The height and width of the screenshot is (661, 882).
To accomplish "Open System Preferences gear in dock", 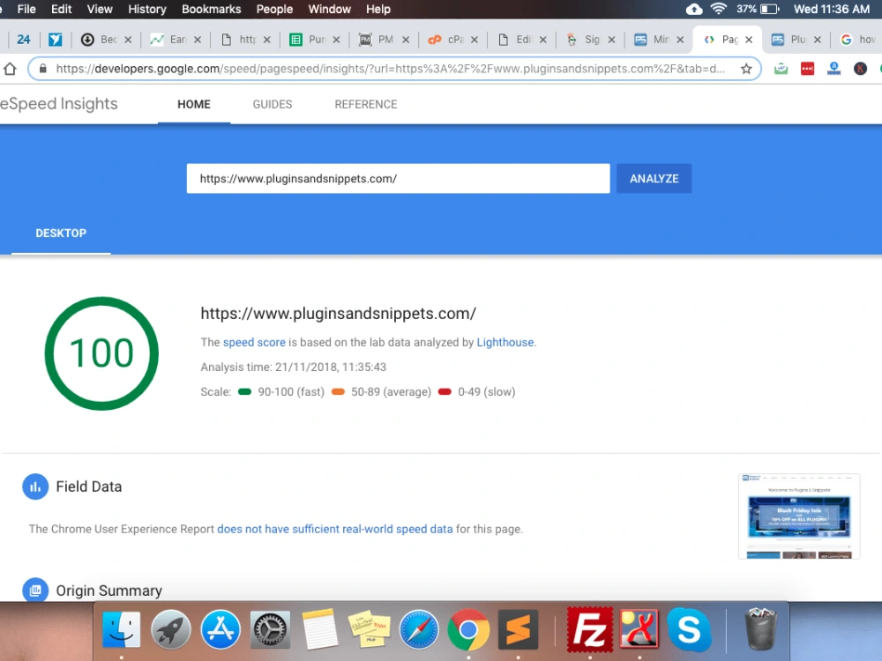I will point(270,629).
